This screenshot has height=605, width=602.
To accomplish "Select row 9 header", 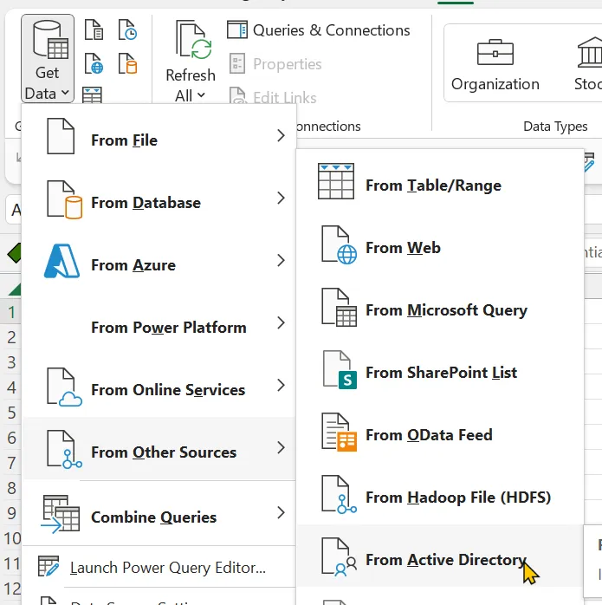I will point(11,513).
